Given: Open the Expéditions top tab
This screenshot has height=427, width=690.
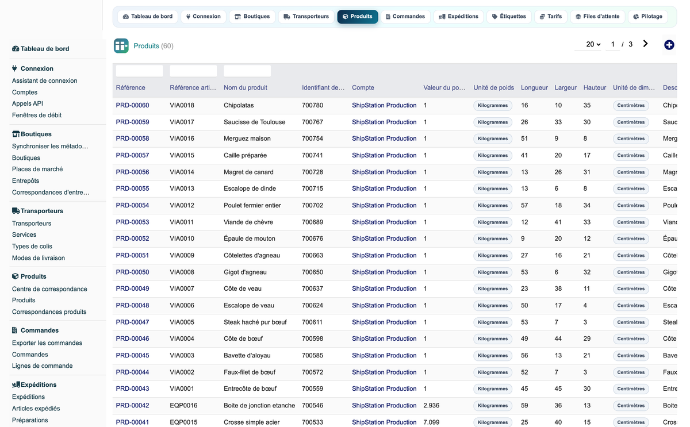Looking at the screenshot, I should click(x=458, y=17).
